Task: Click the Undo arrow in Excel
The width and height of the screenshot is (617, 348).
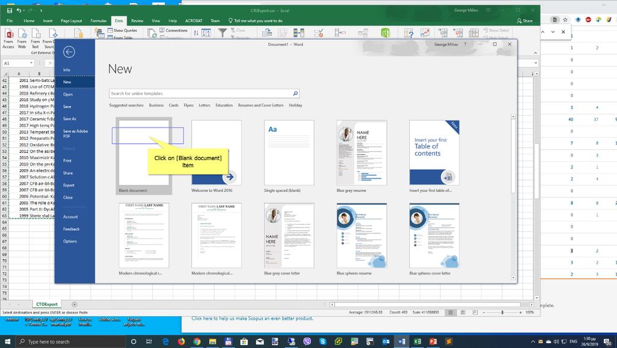Action: pos(19,11)
